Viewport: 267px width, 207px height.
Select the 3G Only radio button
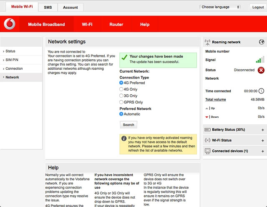click(x=121, y=96)
